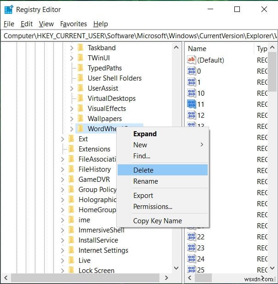
Task: Click the Wallpapers folder icon
Action: point(80,119)
